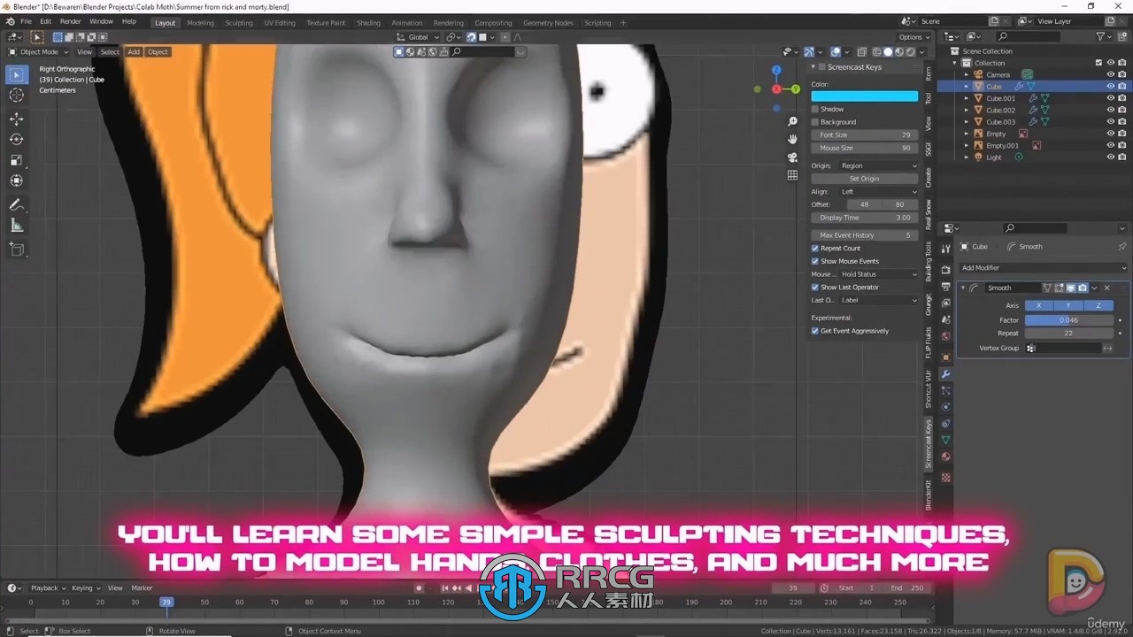The height and width of the screenshot is (637, 1133).
Task: Select the Measure tool
Action: pos(17,226)
